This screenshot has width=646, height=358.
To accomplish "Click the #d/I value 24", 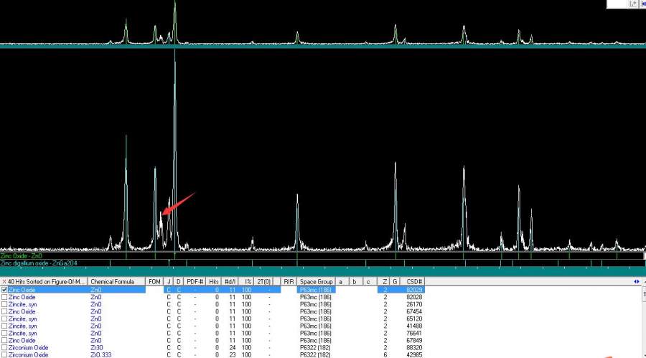I will (232, 348).
